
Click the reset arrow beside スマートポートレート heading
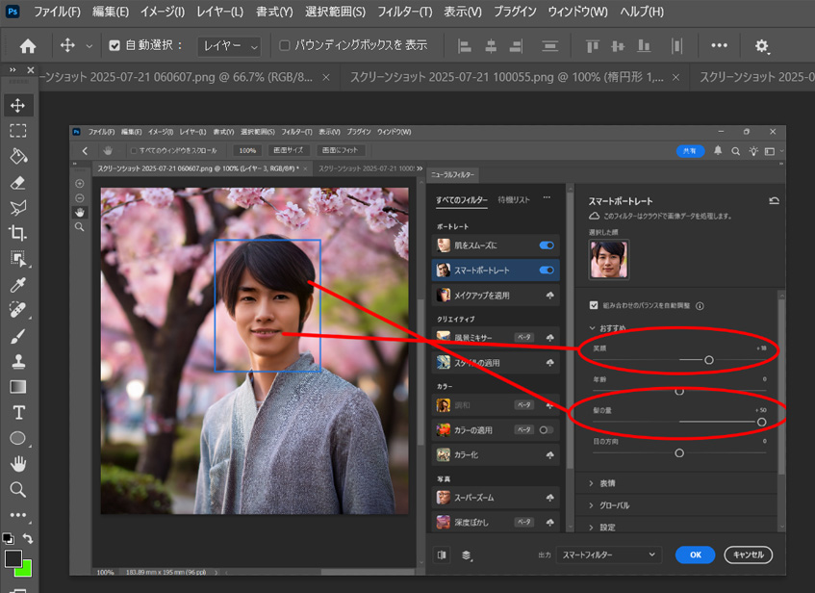pyautogui.click(x=774, y=201)
